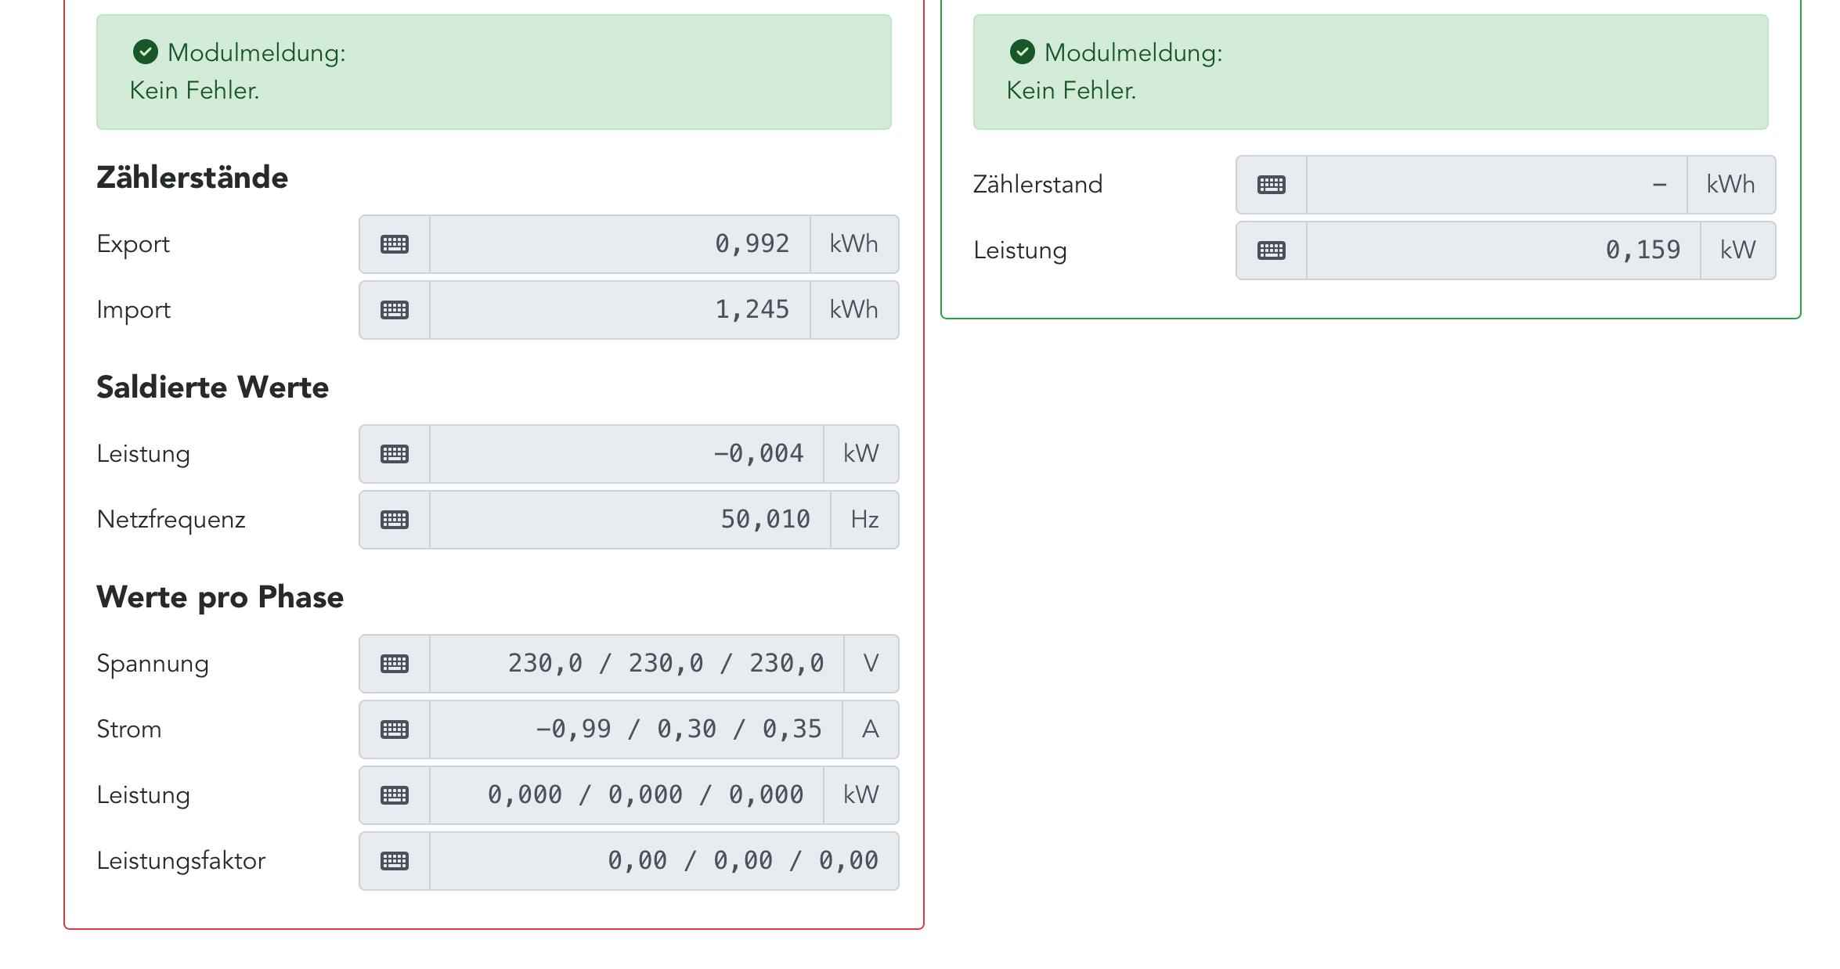Select the Netzfrequenz field showing 50,010

pos(630,520)
